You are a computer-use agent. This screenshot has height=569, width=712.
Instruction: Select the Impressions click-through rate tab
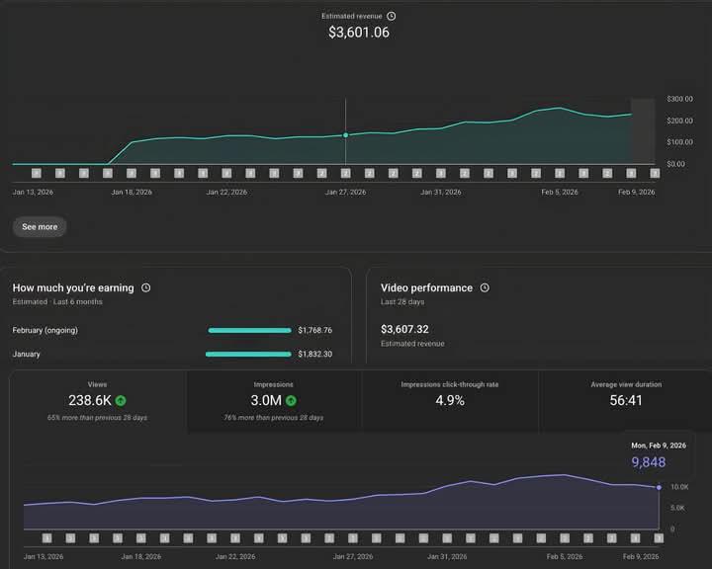450,402
